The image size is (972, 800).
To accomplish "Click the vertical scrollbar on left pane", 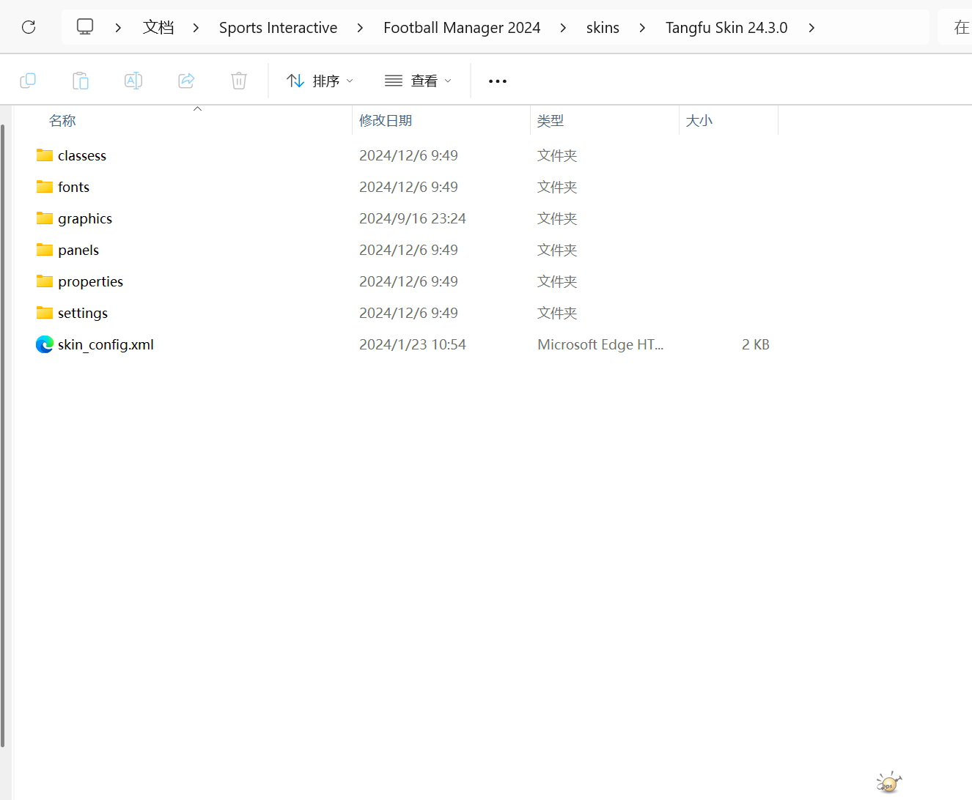I will pyautogui.click(x=3, y=436).
